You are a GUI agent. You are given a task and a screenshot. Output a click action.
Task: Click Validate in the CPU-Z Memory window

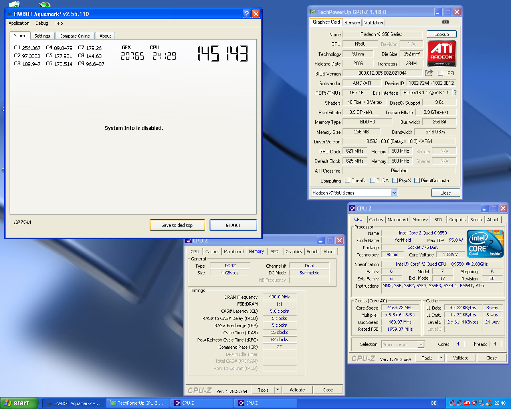pos(297,390)
